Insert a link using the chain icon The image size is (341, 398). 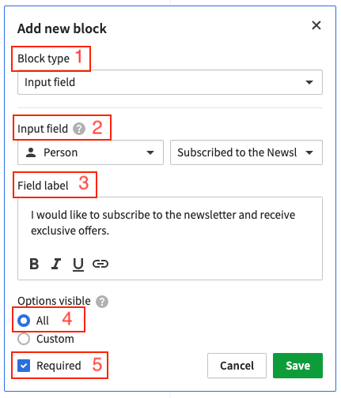tap(100, 264)
